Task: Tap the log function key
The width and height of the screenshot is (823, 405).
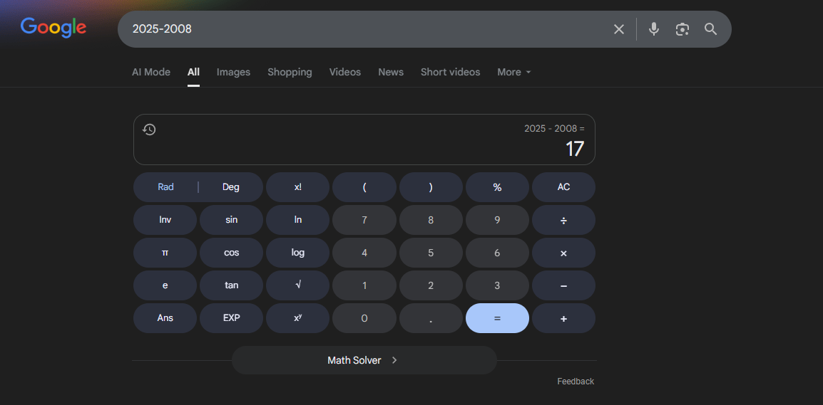Action: coord(297,253)
